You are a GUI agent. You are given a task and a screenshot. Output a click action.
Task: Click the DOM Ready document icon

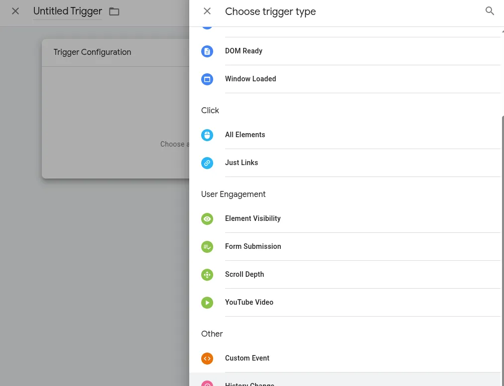click(x=207, y=51)
